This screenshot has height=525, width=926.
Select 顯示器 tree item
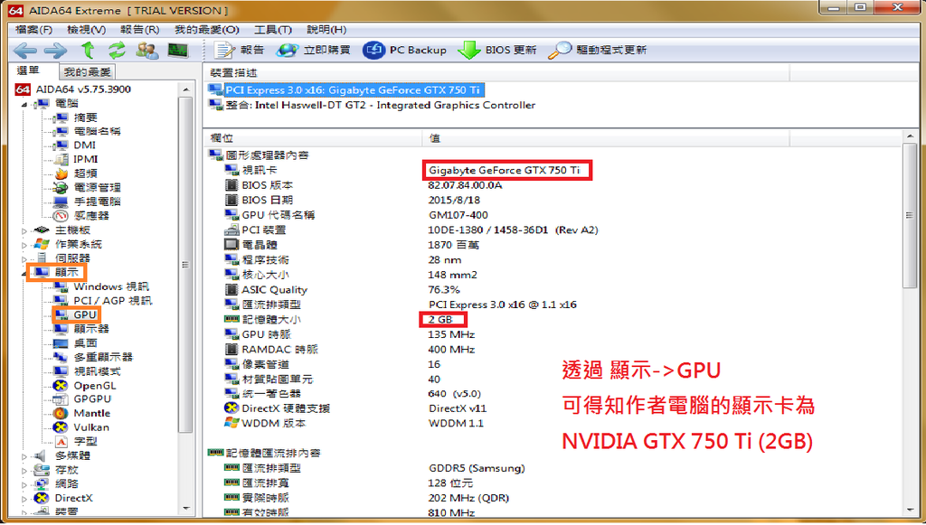coord(91,329)
